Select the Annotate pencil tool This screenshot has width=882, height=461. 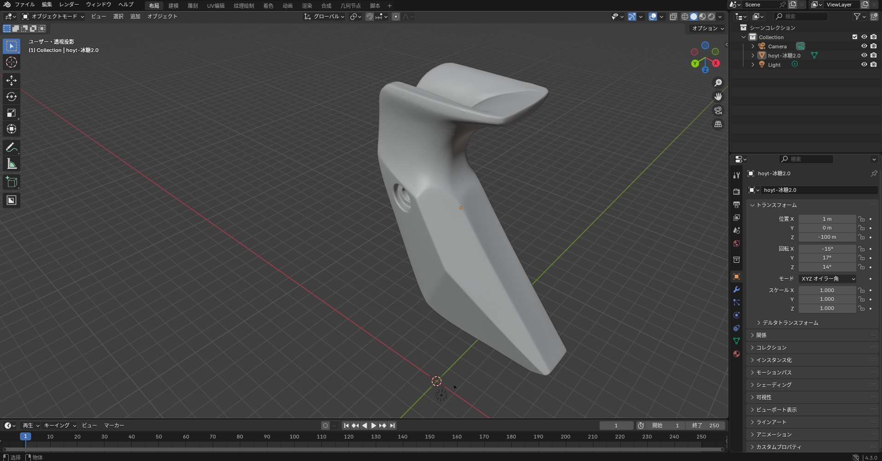click(12, 148)
